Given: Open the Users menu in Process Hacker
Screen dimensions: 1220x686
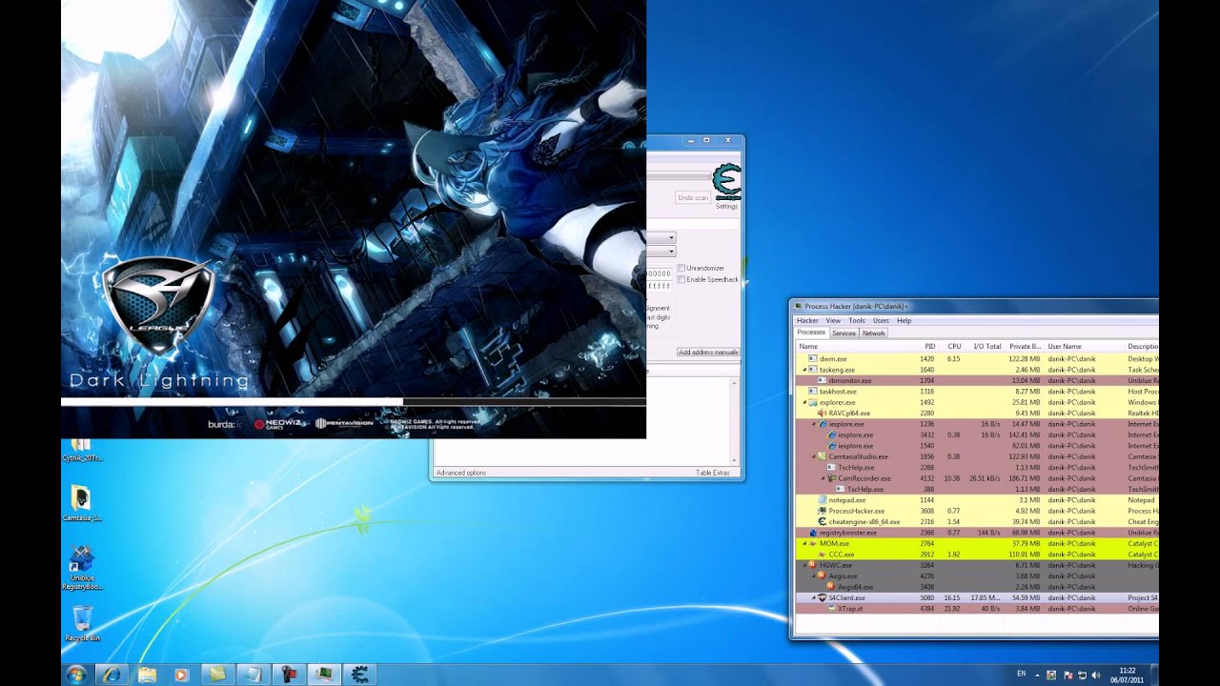Looking at the screenshot, I should [881, 321].
